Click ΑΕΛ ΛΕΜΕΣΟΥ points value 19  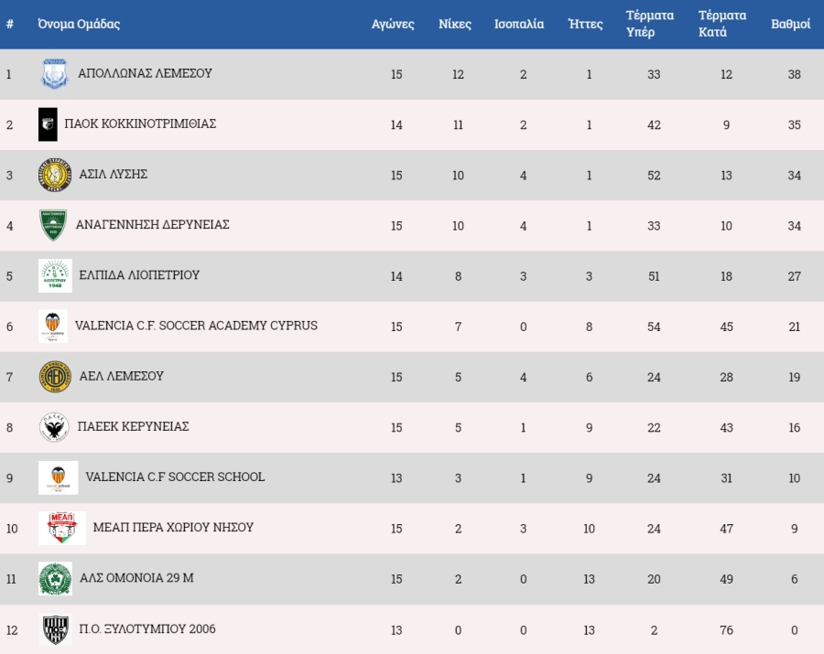click(x=794, y=377)
